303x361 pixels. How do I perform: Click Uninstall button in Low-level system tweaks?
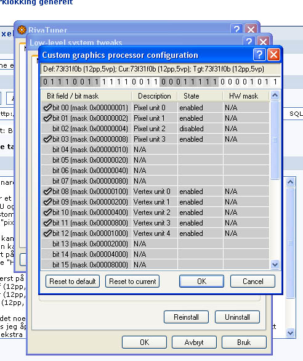pyautogui.click(x=237, y=317)
